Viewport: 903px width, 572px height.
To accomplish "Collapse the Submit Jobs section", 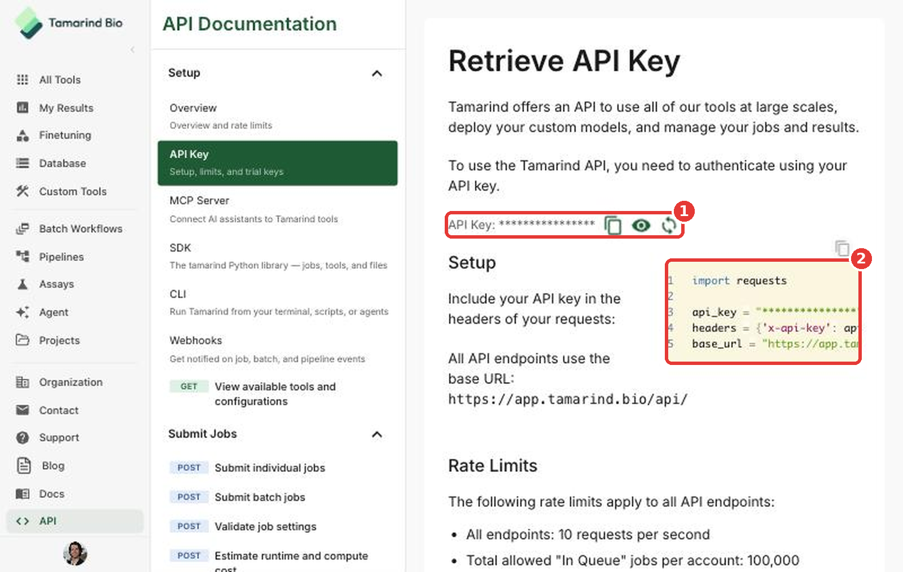I will tap(377, 434).
